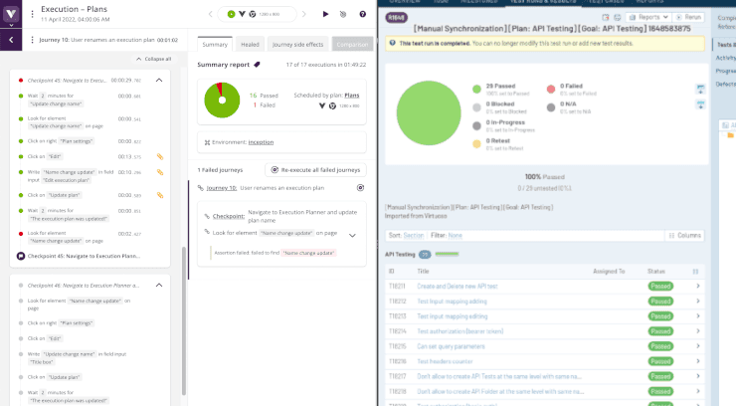Click the tag icon beside Summary report

coord(257,65)
